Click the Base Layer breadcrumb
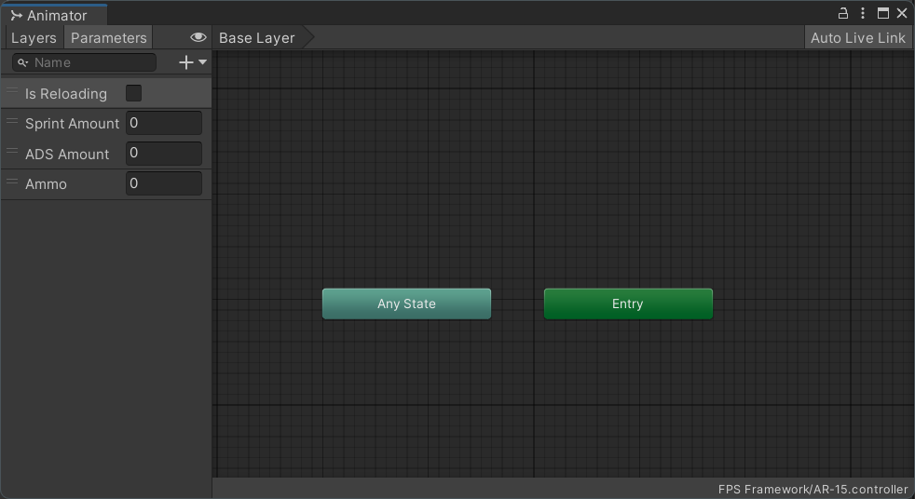Screen dimensions: 915x499 257,38
